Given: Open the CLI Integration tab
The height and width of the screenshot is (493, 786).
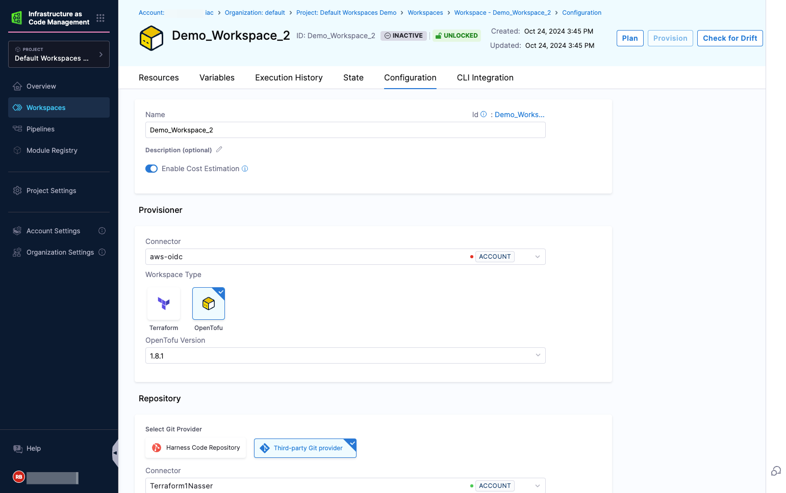Looking at the screenshot, I should 485,77.
